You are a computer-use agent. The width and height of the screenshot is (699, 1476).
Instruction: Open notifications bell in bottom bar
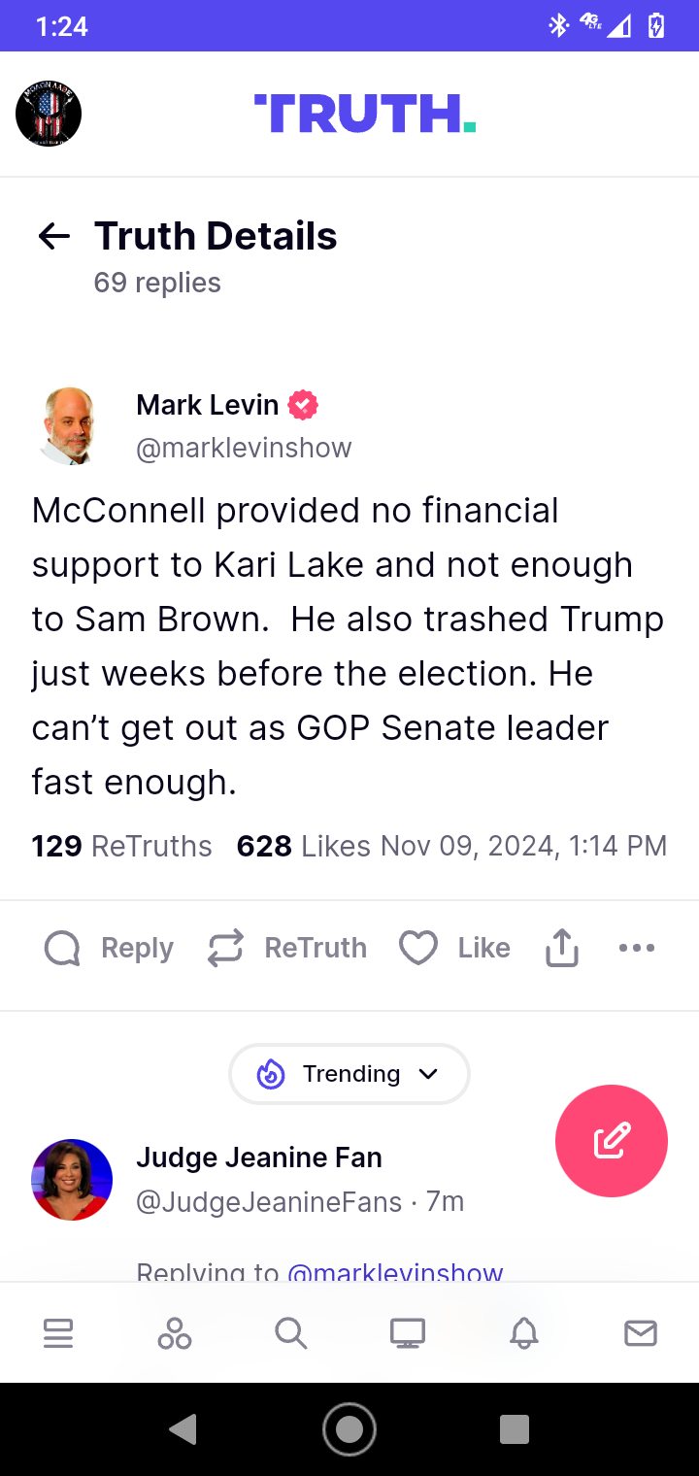click(524, 1333)
